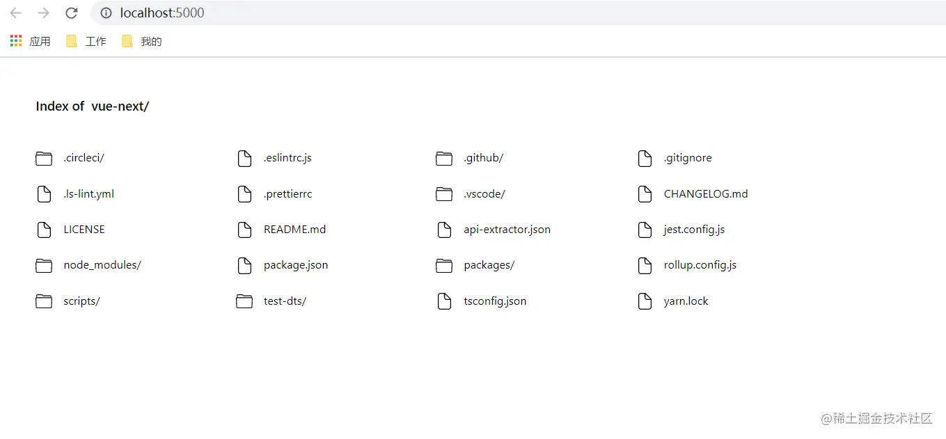Click the node_modules folder icon
Viewport: 946px width, 439px height.
pos(44,266)
